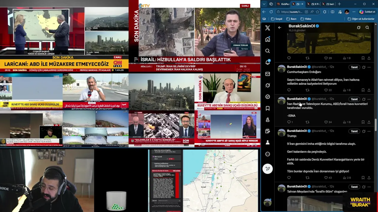Click the X logo in sidebar
The width and height of the screenshot is (378, 212).
(x=268, y=28)
